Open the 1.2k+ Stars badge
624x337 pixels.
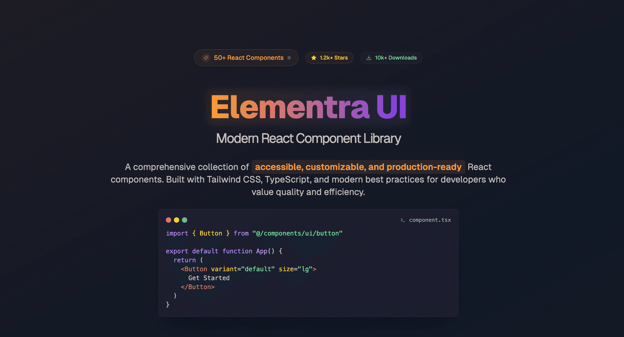tap(329, 58)
